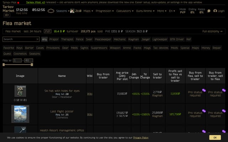The image size is (228, 142).
Task: Click the Login headset icon
Action: point(215,11)
